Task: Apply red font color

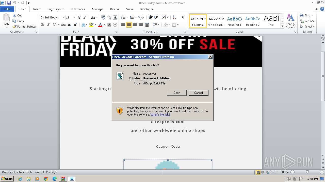Action: pos(100,25)
